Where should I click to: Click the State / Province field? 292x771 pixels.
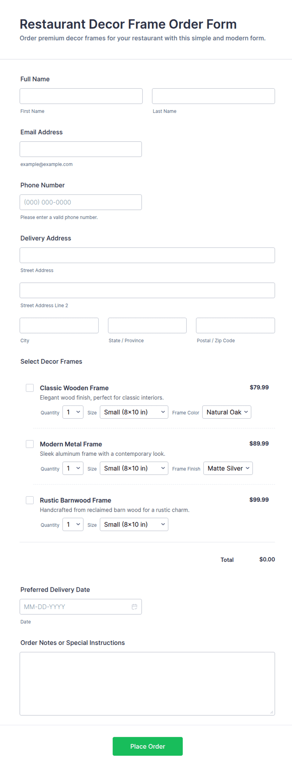[147, 325]
